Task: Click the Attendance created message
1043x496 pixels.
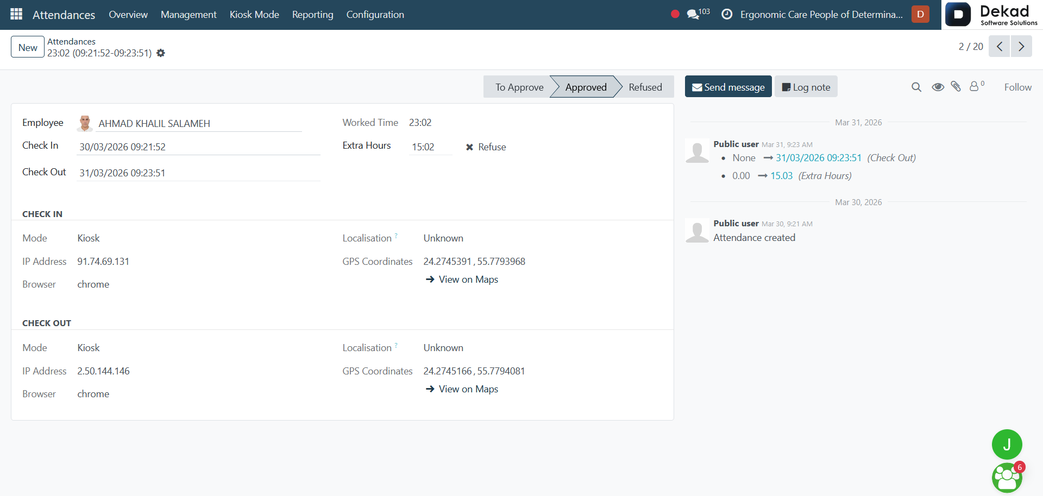Action: pos(754,238)
